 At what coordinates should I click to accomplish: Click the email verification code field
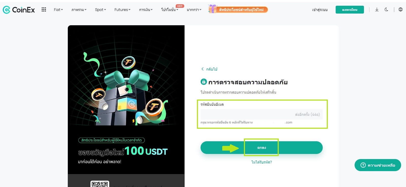pos(262,114)
